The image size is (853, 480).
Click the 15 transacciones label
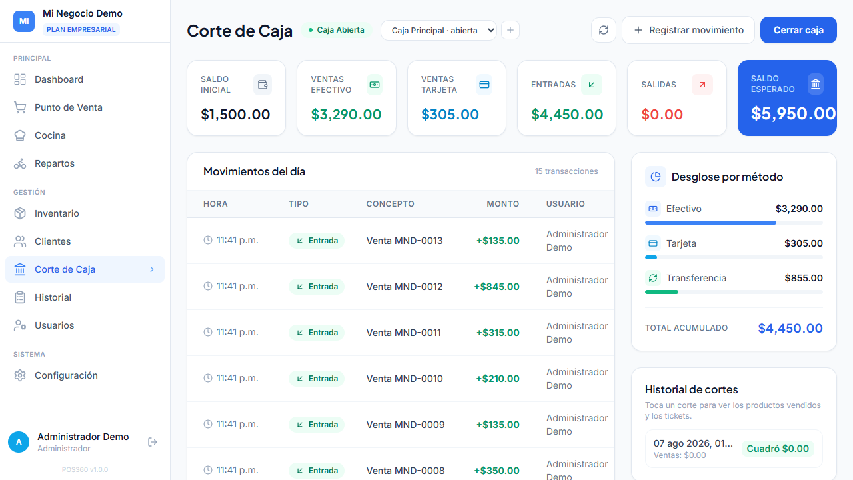click(566, 171)
